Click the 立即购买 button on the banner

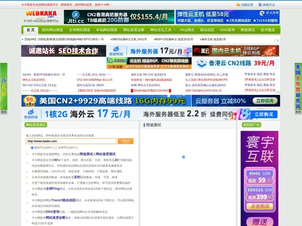(264, 115)
